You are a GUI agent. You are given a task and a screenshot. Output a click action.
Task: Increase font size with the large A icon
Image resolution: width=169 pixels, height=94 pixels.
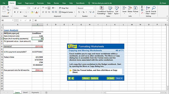35,8
